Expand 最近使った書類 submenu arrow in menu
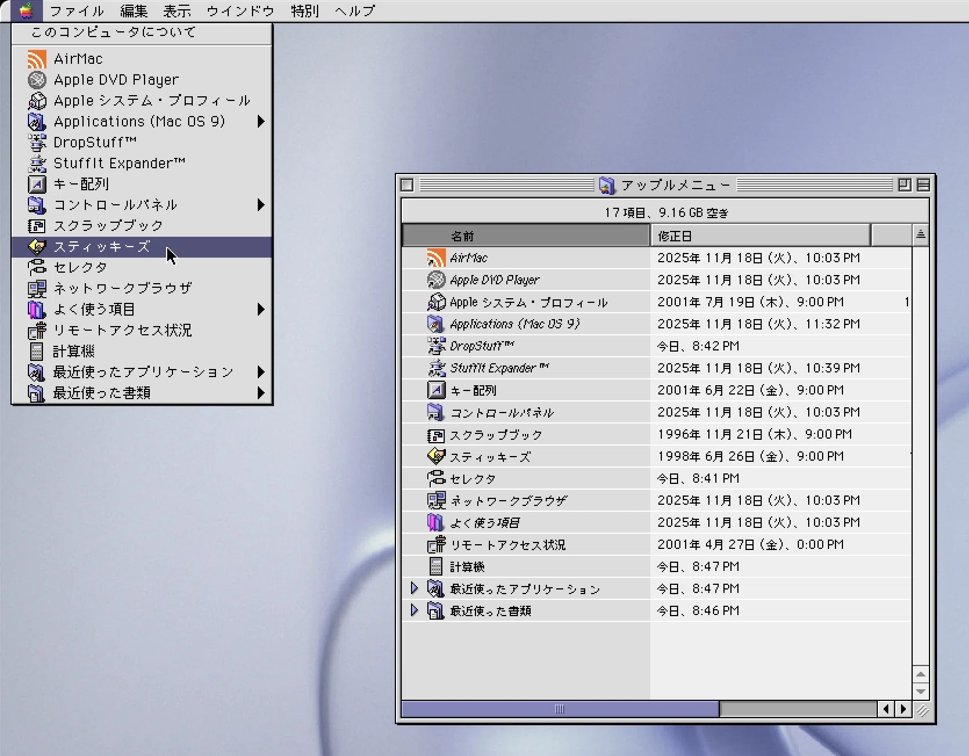This screenshot has height=756, width=969. point(261,393)
